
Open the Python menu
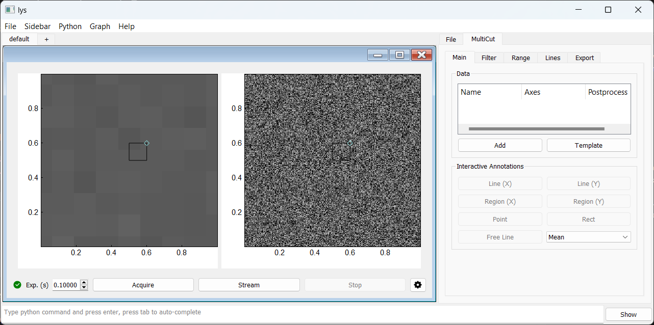(x=70, y=26)
